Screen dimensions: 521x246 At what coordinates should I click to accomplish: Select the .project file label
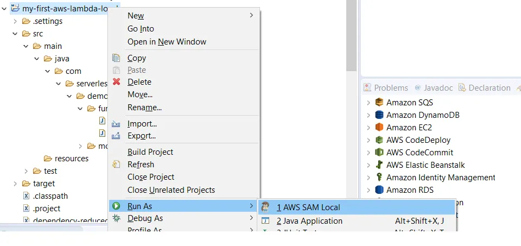[47, 209]
